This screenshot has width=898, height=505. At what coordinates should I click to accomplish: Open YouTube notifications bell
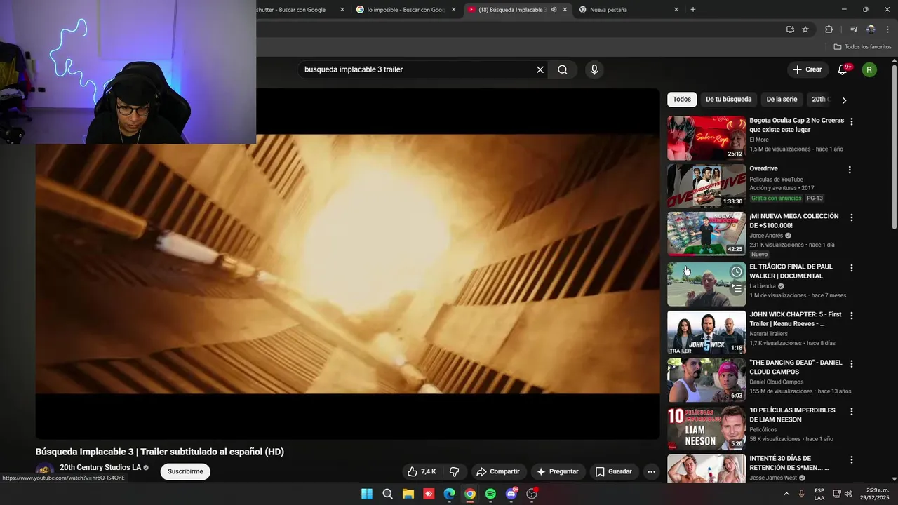(x=843, y=69)
